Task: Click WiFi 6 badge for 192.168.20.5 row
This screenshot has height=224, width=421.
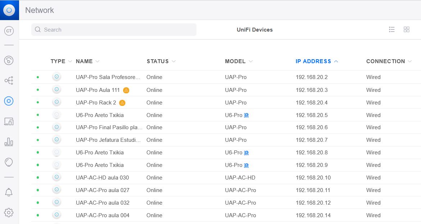Action: [x=246, y=115]
